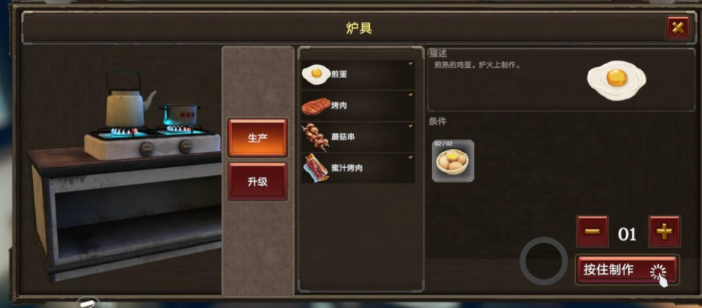702x308 pixels.
Task: Select the 蘑菇串 recipe label
Action: (344, 136)
